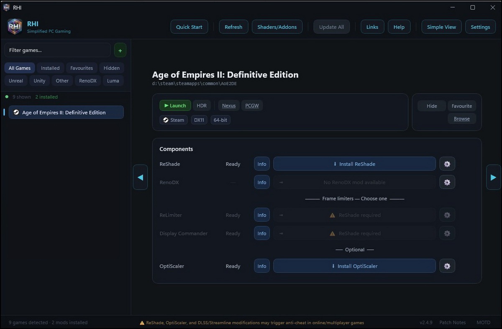This screenshot has width=502, height=329.
Task: Click the v2.4.9 version label
Action: click(x=426, y=322)
